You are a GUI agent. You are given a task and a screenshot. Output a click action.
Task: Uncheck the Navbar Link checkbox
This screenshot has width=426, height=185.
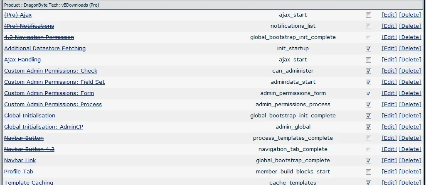tap(368, 161)
